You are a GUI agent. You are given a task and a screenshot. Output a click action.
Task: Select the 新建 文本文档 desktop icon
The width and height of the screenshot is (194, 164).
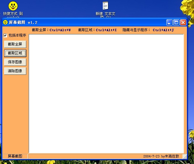(105, 6)
